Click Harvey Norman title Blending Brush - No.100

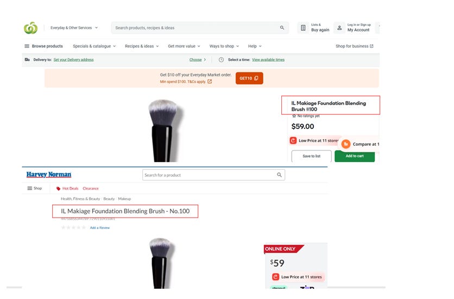tap(125, 211)
